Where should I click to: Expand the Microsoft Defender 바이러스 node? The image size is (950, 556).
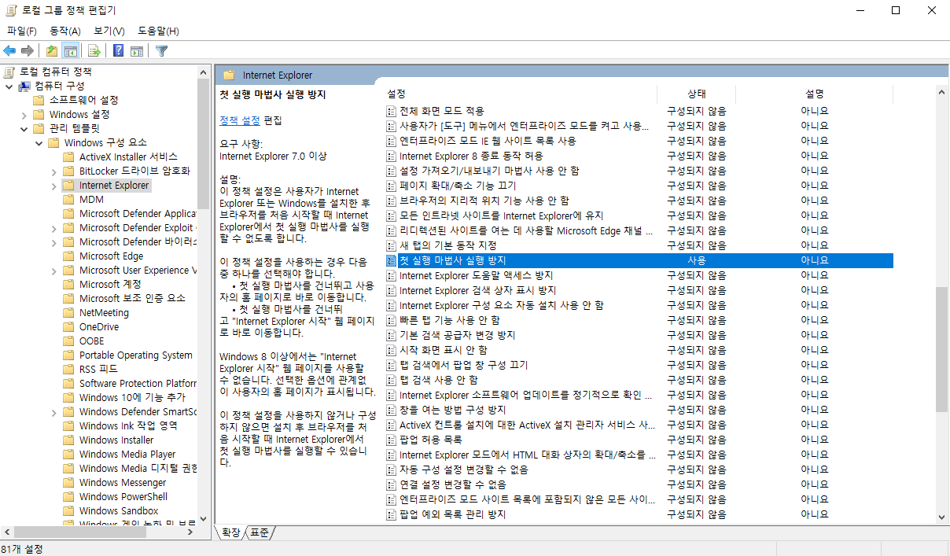click(x=53, y=242)
